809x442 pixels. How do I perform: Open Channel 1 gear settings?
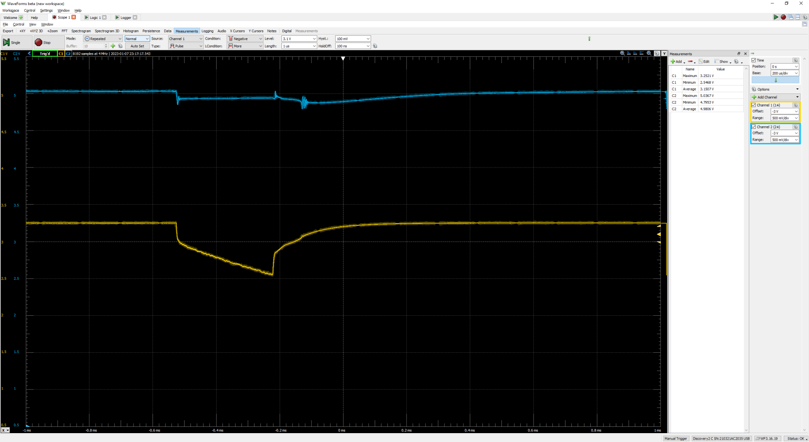tap(796, 105)
